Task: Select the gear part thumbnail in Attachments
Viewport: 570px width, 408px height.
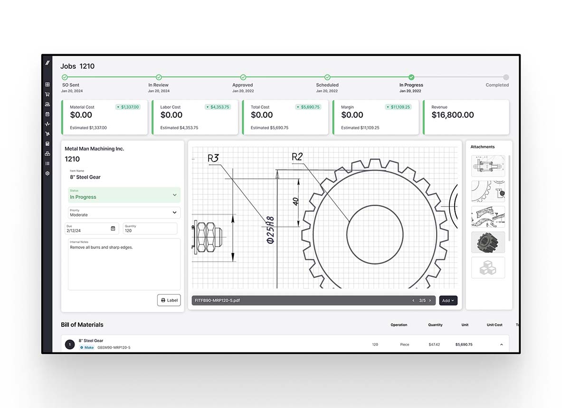Action: (488, 242)
